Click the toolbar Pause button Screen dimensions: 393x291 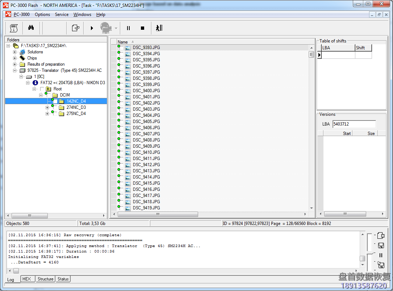pos(128,28)
